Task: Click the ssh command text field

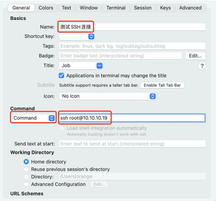Action: 132,118
